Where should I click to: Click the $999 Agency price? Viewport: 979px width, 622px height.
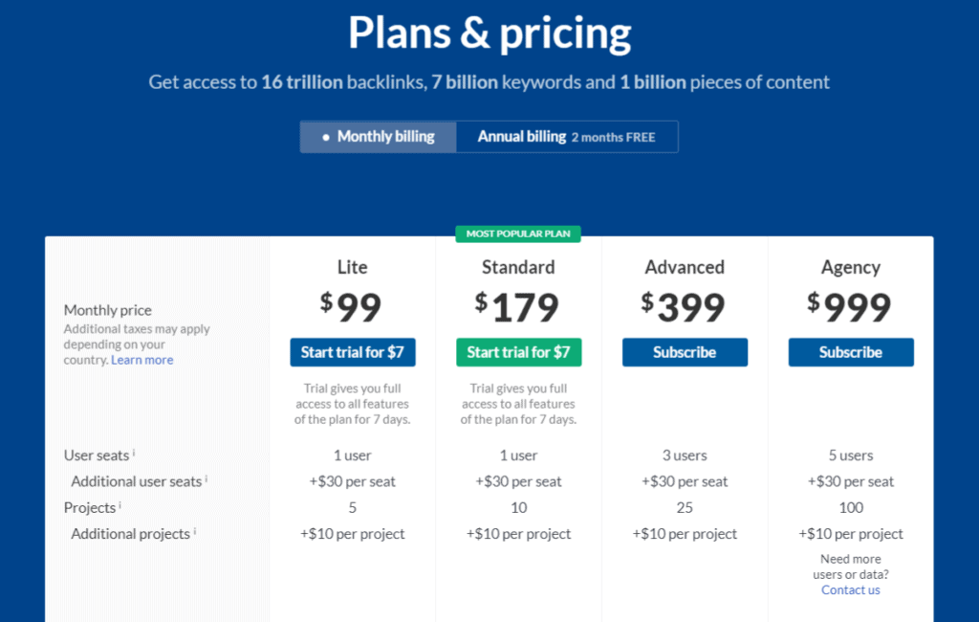849,307
